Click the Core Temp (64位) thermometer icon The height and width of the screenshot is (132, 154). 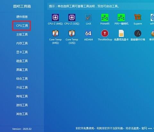pyautogui.click(x=55, y=33)
